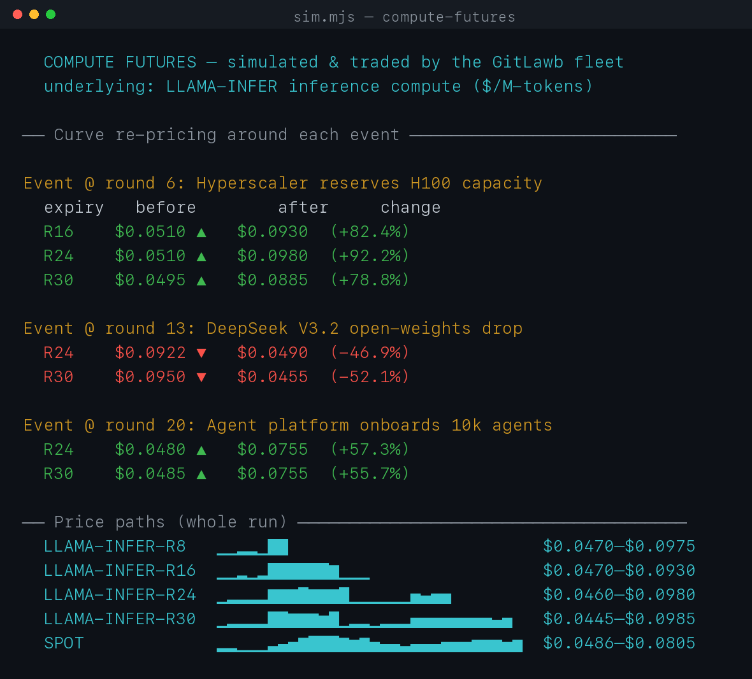
Task: Click the up arrow beside $0.0495
Action: (x=201, y=282)
